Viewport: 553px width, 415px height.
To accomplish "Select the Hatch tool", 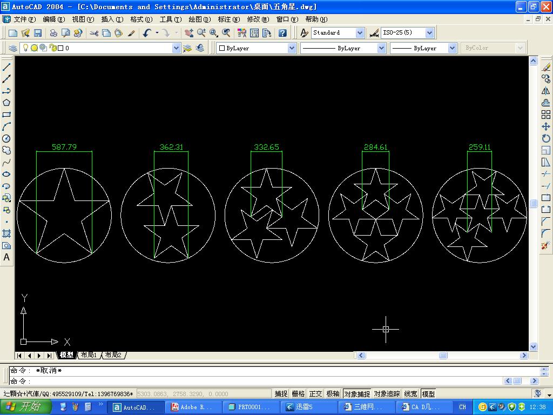I will pyautogui.click(x=6, y=233).
